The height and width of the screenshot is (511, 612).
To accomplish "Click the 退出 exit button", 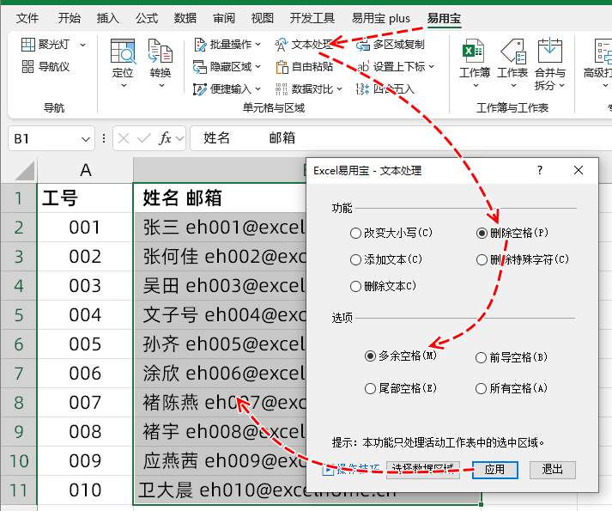I will [552, 470].
